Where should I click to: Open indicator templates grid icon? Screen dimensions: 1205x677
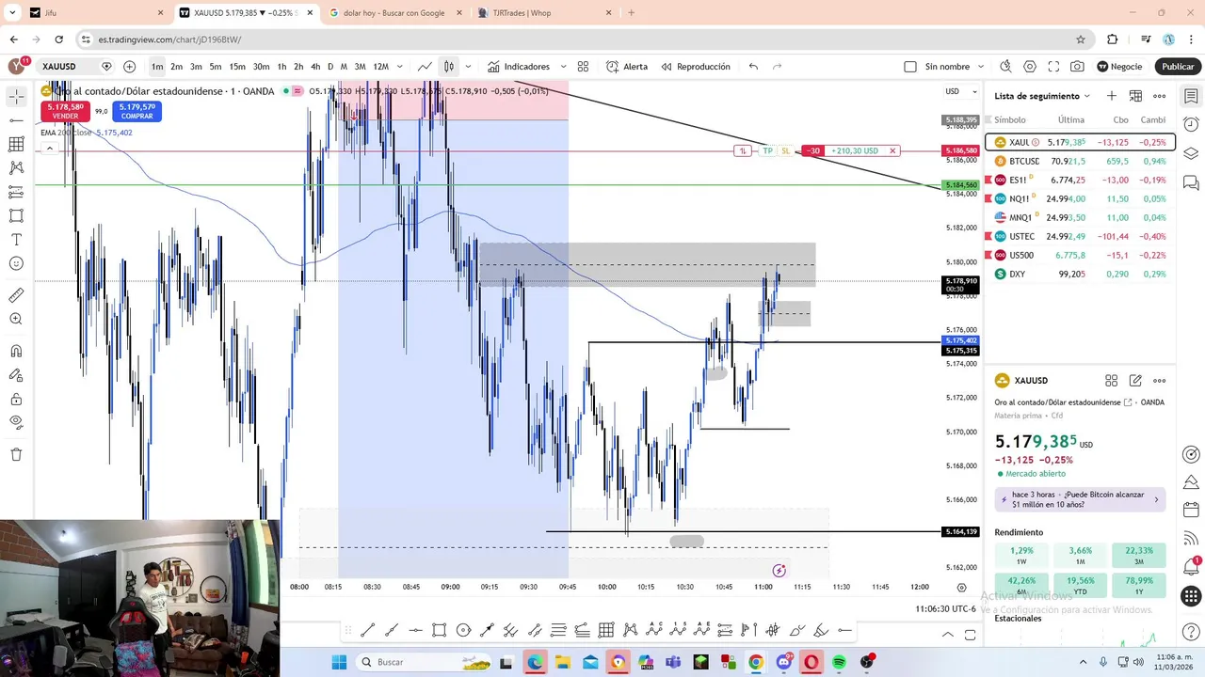583,67
